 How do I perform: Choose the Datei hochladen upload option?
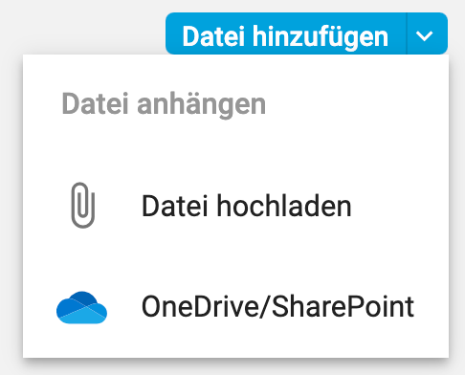[235, 206]
